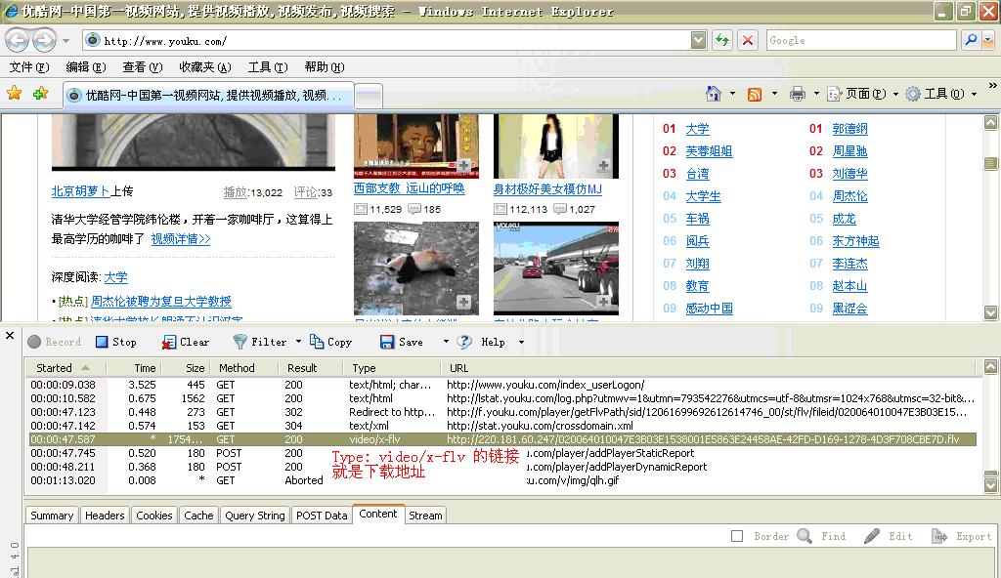Screen dimensions: 1001x578
Task: Open the 西部支教 远山的呼唤 video link
Action: [x=410, y=188]
